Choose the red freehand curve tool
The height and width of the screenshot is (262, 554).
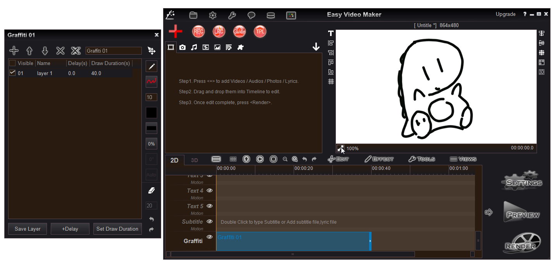[151, 82]
